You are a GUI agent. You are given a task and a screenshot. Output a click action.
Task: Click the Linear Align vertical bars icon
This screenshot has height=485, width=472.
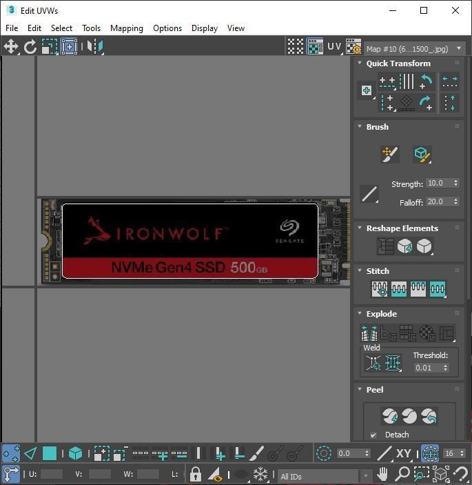[407, 81]
